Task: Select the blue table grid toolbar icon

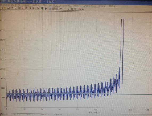Action: (x=50, y=8)
